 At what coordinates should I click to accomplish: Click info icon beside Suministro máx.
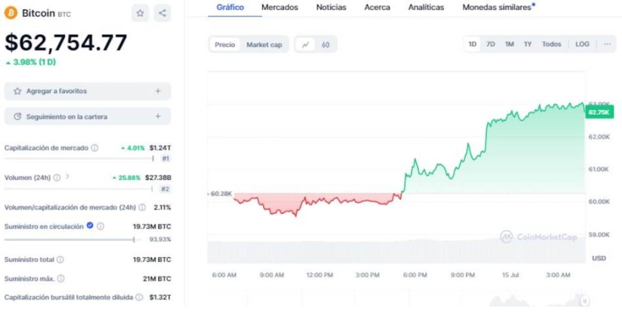(x=61, y=279)
